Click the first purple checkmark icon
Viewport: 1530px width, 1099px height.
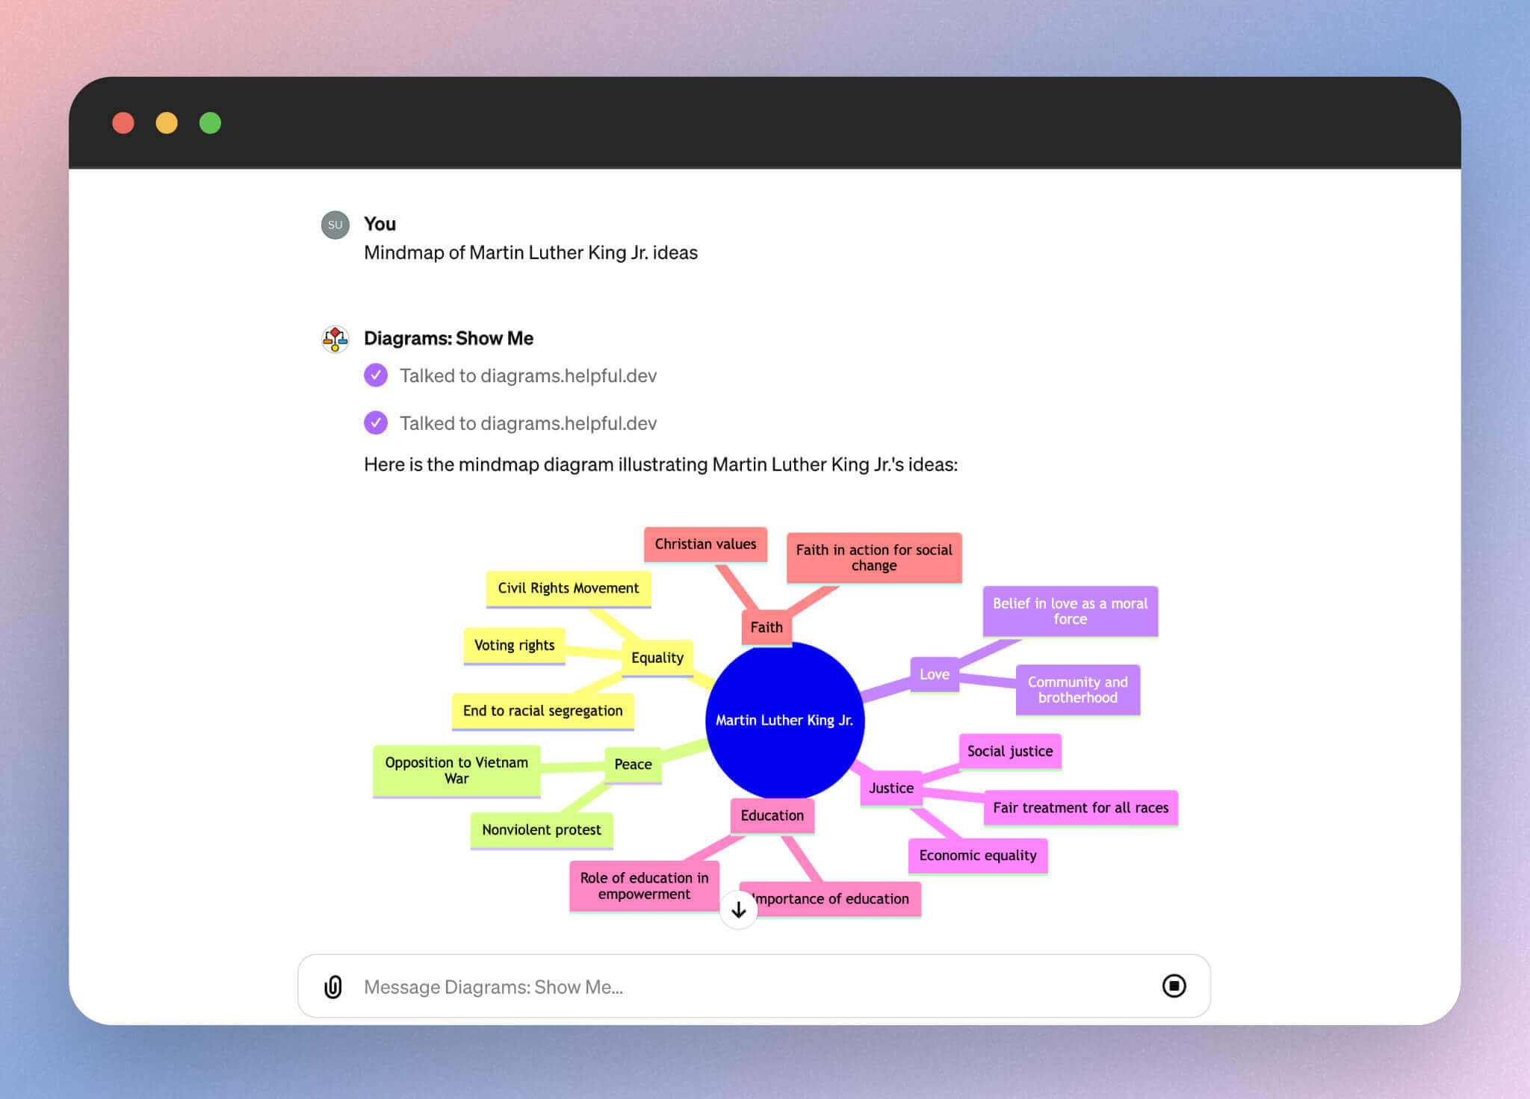(376, 376)
